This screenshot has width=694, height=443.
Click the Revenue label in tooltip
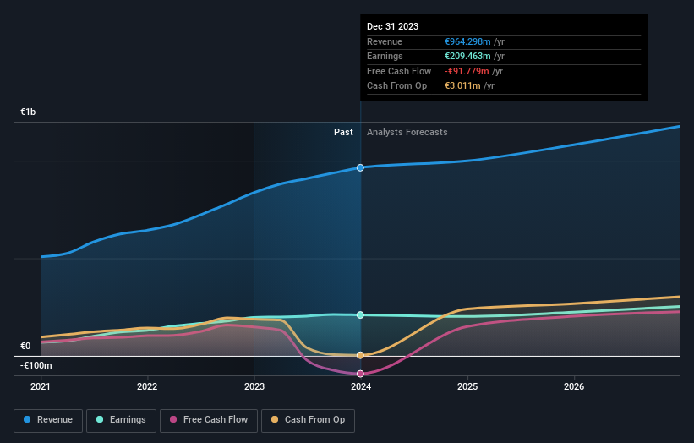(x=385, y=41)
